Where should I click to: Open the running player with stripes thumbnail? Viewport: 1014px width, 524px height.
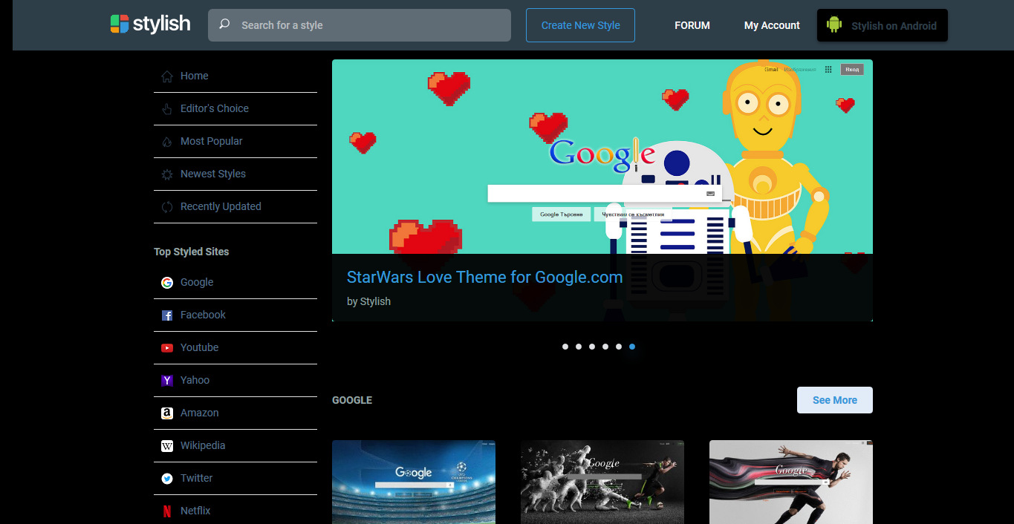(x=791, y=482)
